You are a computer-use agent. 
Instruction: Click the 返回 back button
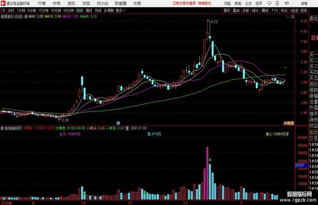304,10
